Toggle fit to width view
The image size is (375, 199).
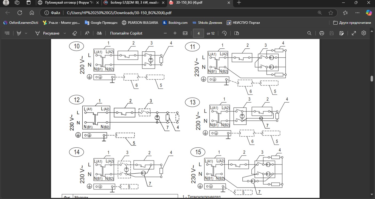click(185, 33)
